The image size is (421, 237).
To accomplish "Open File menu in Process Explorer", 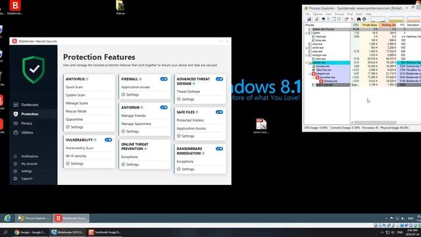I will point(307,14).
